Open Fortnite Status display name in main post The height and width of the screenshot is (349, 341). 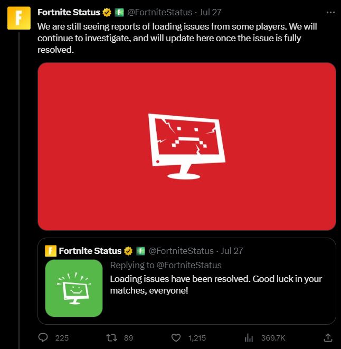click(x=69, y=13)
